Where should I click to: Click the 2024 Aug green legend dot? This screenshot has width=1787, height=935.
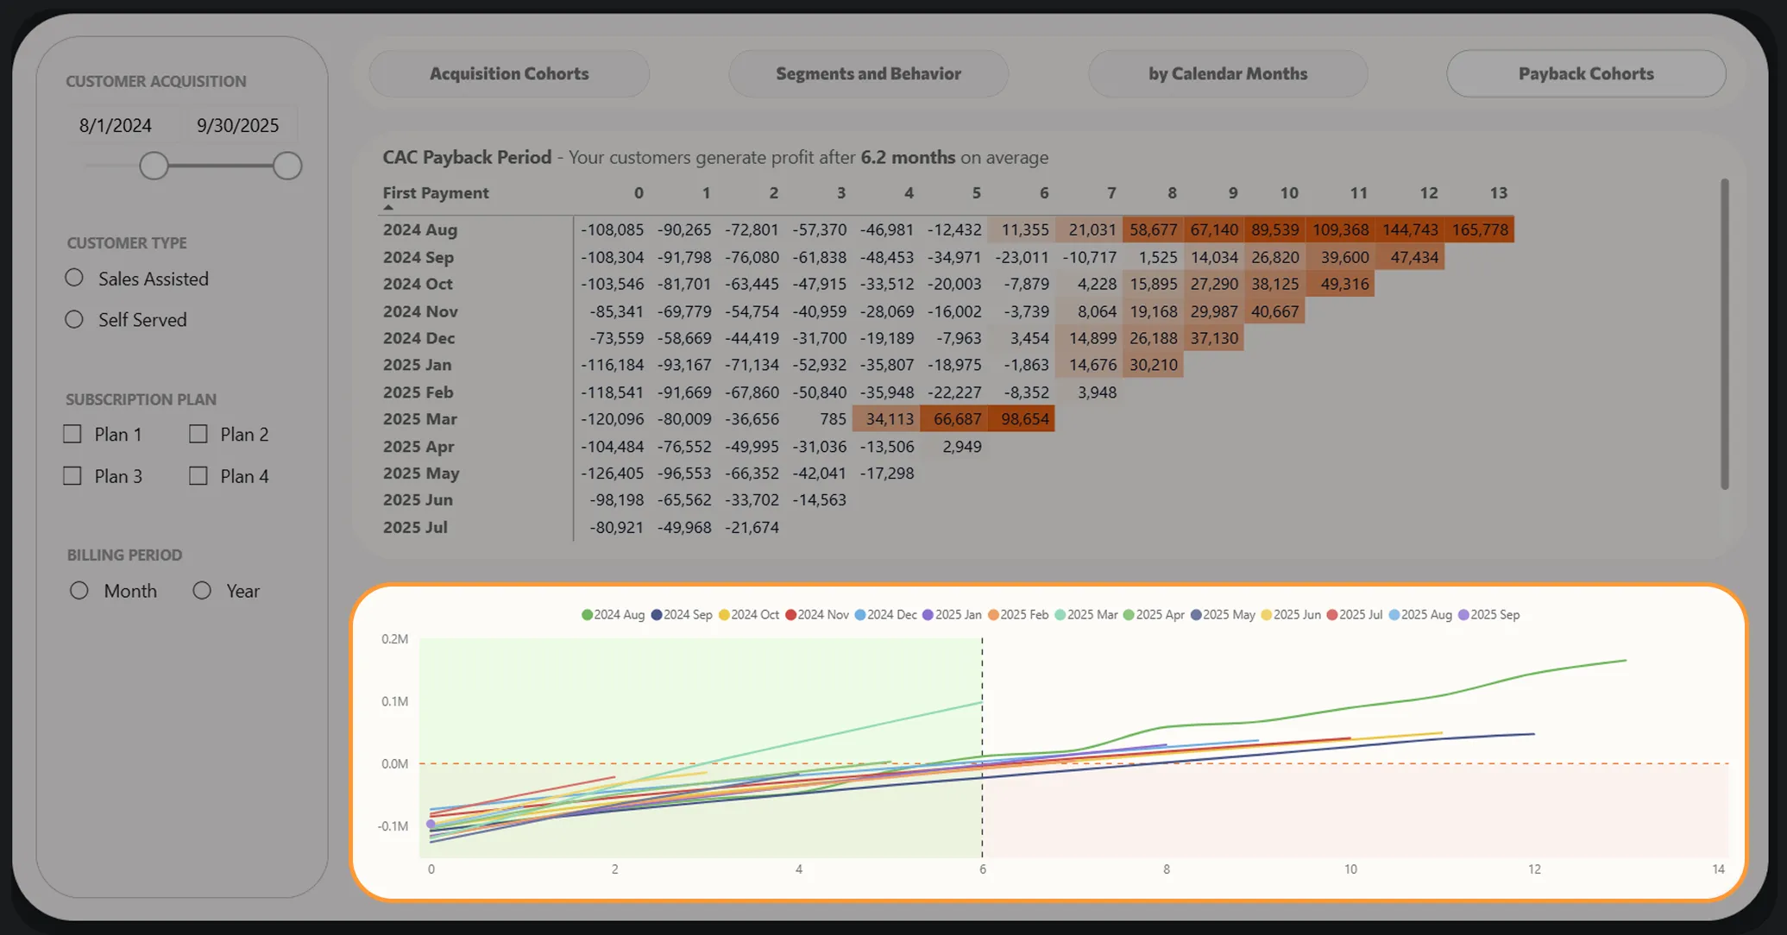tap(587, 615)
